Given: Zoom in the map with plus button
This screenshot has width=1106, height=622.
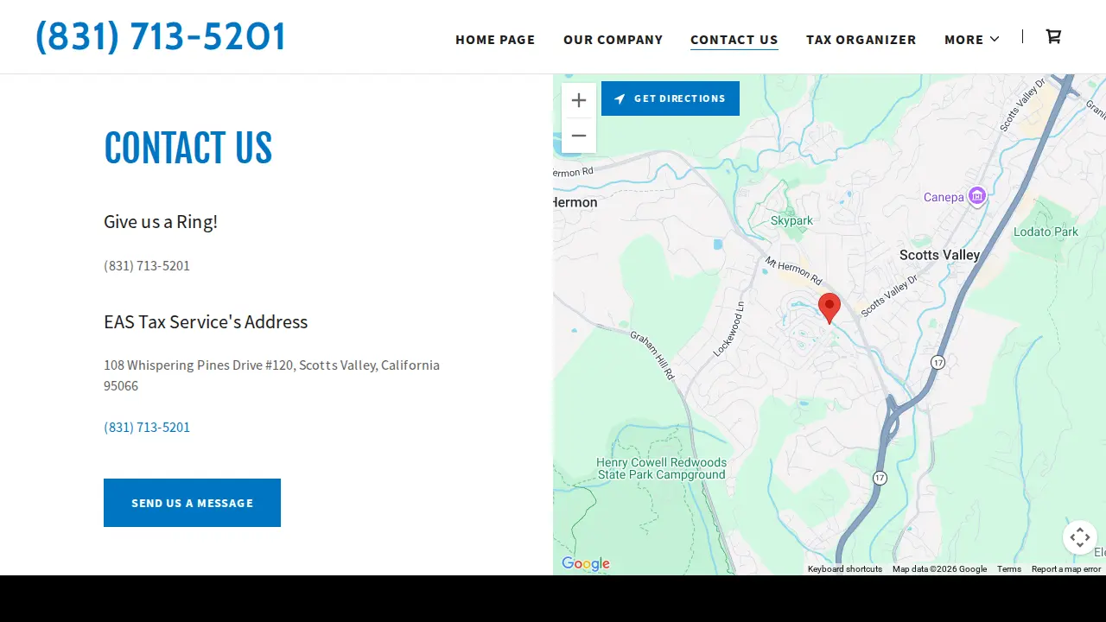Looking at the screenshot, I should [579, 100].
